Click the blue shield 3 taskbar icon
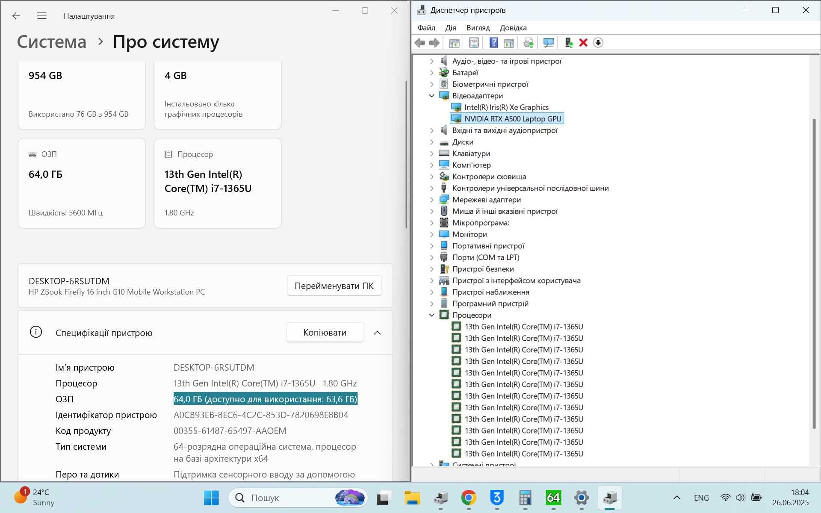Screen dimensions: 821x513 point(497,498)
